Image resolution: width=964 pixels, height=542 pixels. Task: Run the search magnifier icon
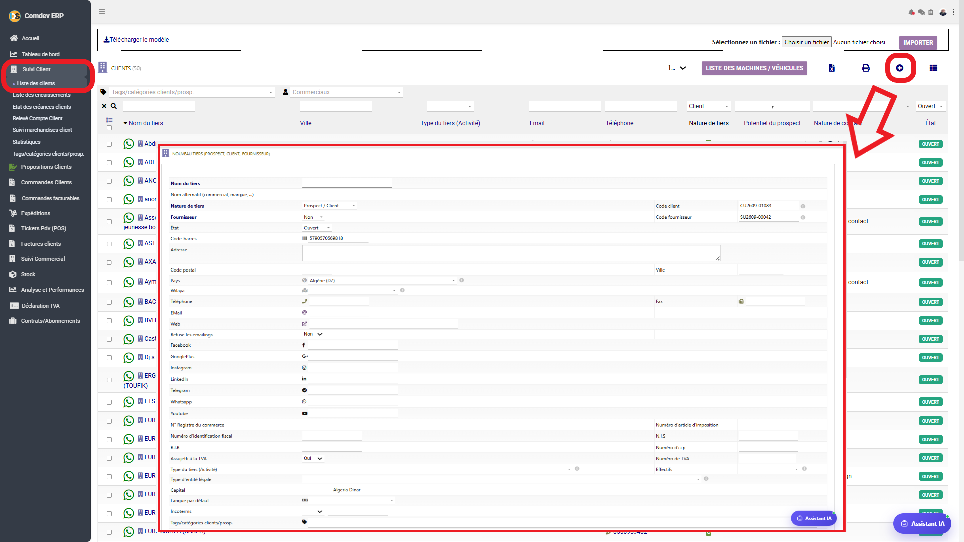point(114,106)
